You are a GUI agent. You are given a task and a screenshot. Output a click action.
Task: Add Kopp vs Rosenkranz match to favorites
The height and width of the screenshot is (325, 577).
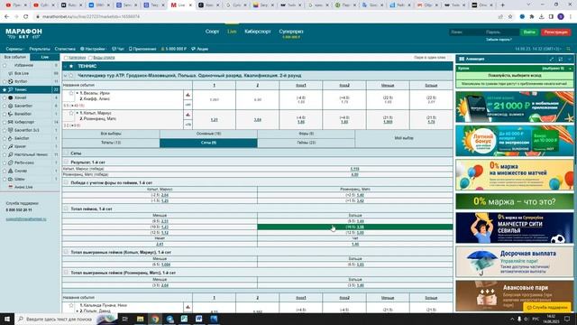point(71,114)
